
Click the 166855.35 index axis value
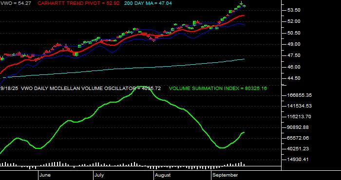tap(300, 95)
